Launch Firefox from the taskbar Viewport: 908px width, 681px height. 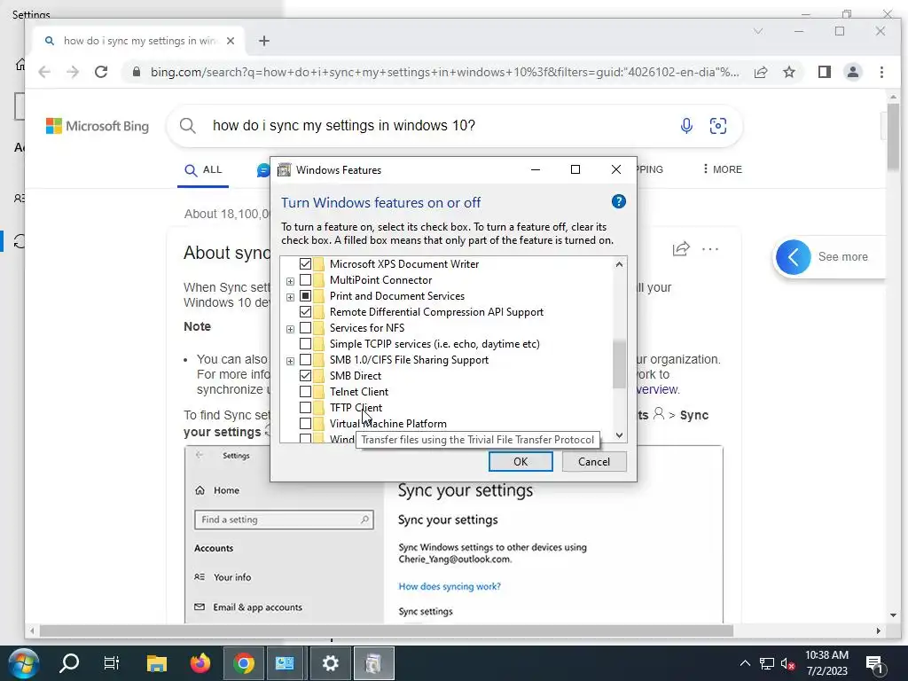point(200,663)
